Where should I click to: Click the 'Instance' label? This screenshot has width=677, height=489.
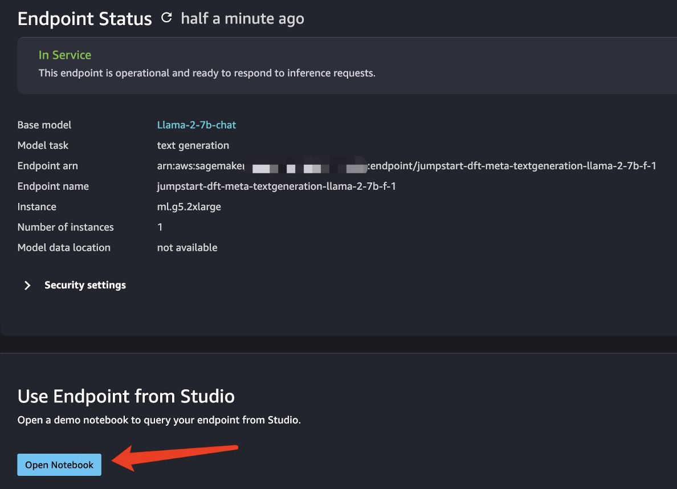[x=36, y=206]
